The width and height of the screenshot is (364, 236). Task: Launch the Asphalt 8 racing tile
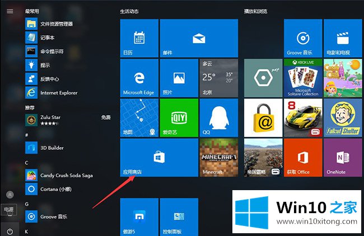pyautogui.click(x=303, y=118)
